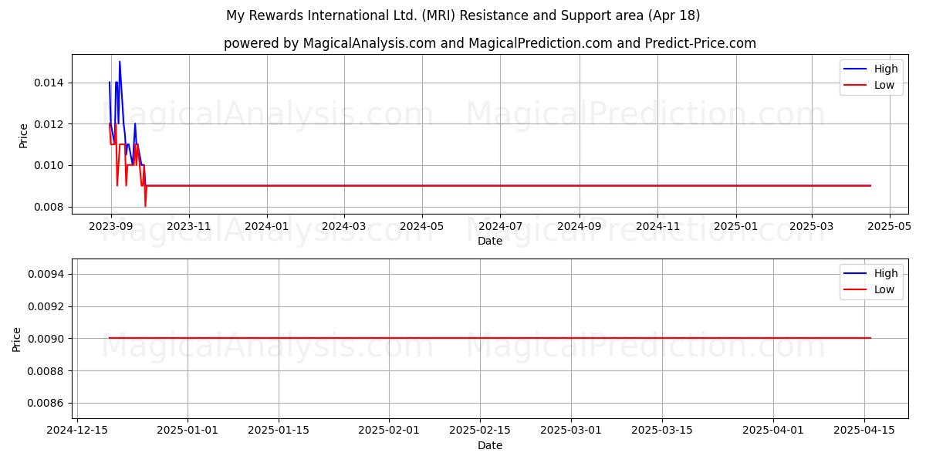Select the 2023-09 date tick label

[x=111, y=227]
